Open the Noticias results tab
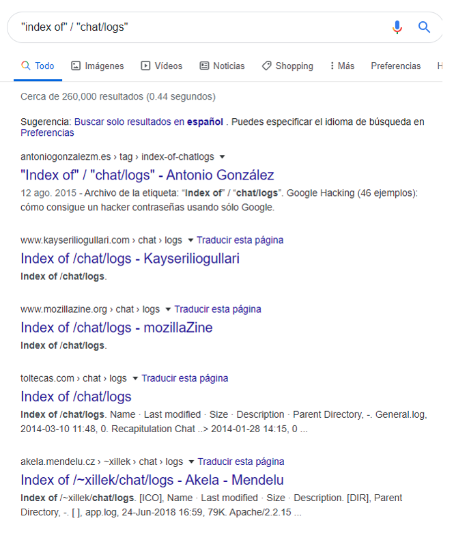This screenshot has width=454, height=540. coord(222,66)
